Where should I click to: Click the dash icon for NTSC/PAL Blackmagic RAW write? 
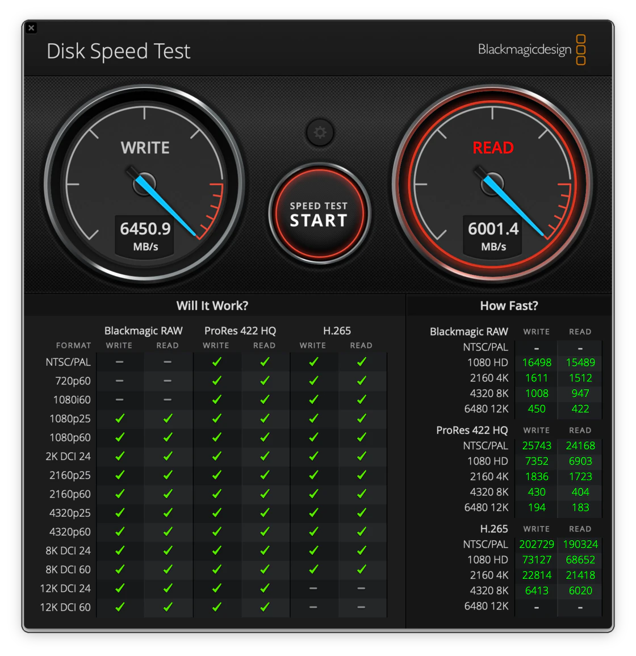120,362
